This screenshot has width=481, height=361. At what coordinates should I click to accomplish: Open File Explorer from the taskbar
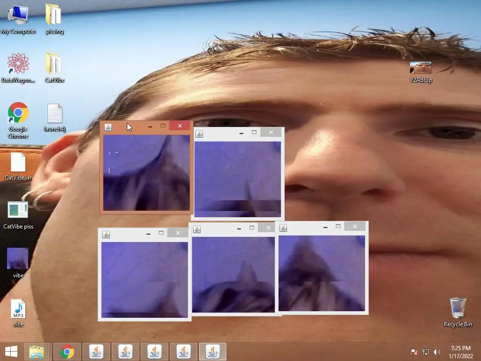37,352
